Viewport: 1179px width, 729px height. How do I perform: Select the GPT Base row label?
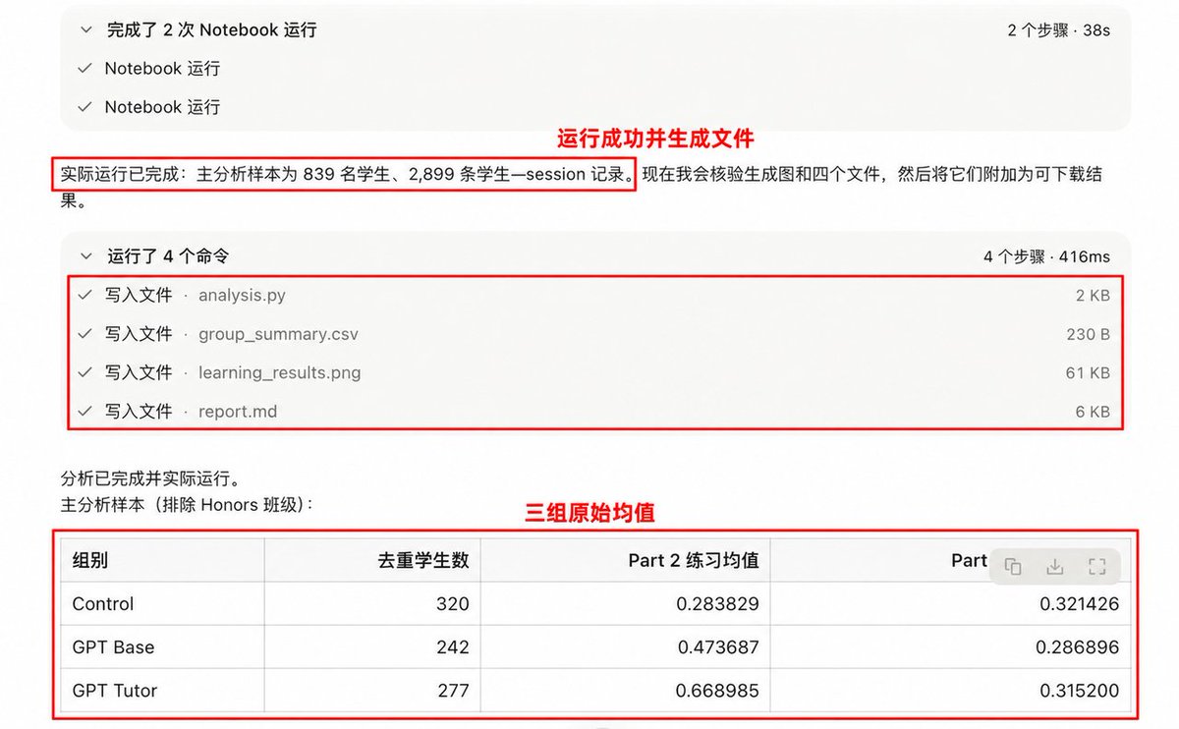click(x=114, y=647)
